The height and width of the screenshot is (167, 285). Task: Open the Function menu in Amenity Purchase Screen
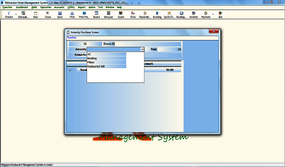tap(72, 38)
